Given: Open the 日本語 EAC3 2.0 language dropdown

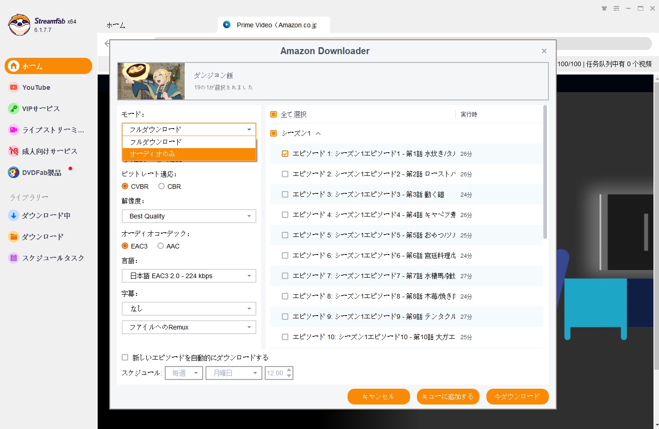Looking at the screenshot, I should [x=189, y=276].
